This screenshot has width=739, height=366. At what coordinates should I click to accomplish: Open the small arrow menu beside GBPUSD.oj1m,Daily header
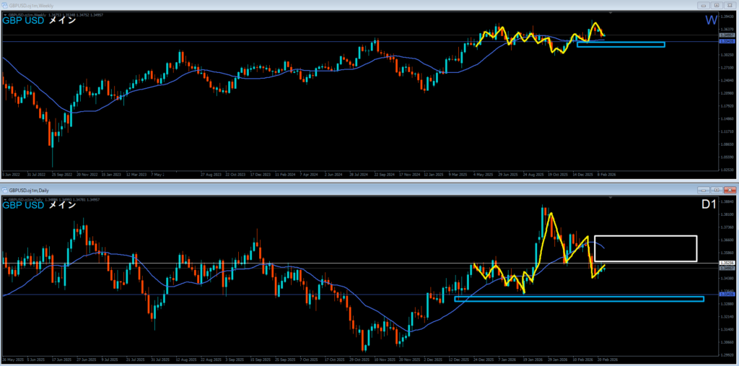coord(5,200)
